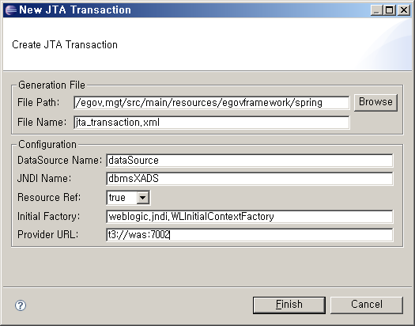The image size is (415, 326).
Task: Click the JNDI Name label text
Action: tap(44, 179)
